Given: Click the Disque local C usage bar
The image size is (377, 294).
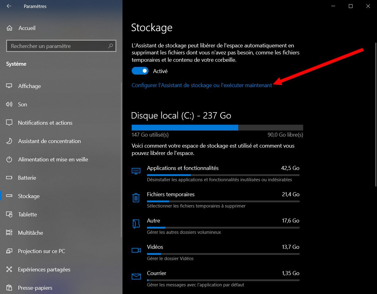Looking at the screenshot, I should click(x=217, y=127).
